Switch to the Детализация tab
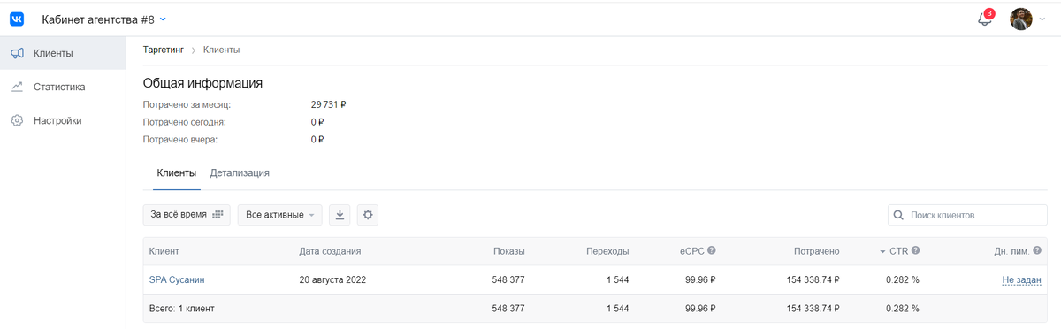This screenshot has height=329, width=1061. pos(240,173)
